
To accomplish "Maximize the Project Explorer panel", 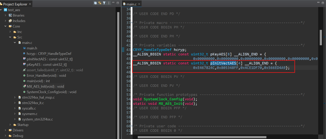I will point(118,3).
